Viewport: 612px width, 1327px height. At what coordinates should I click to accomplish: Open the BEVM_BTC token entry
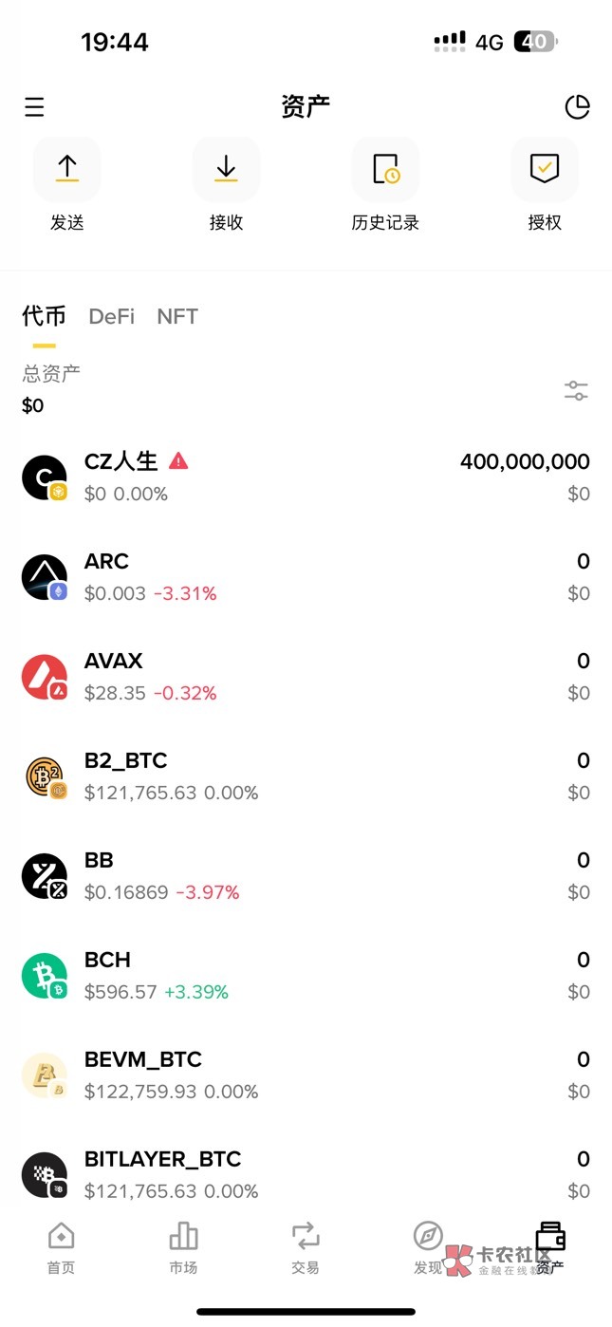point(306,1075)
